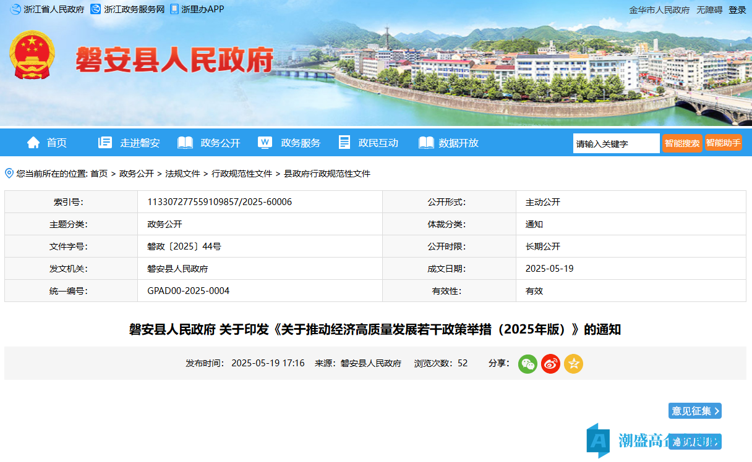Open the 智能助手 assistant button
This screenshot has height=462, width=752.
(x=723, y=143)
